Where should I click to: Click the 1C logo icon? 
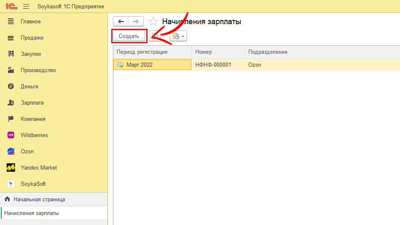tap(10, 7)
